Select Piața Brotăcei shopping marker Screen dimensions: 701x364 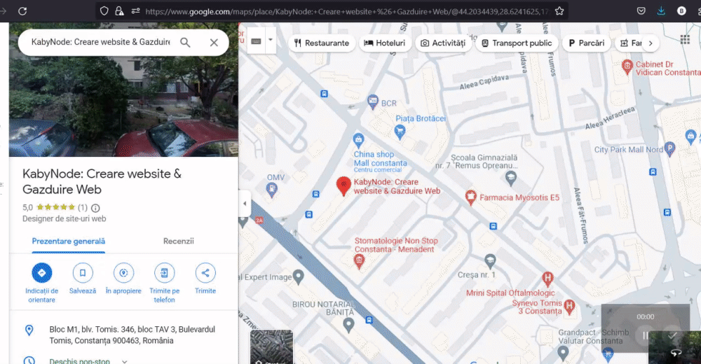click(x=400, y=132)
